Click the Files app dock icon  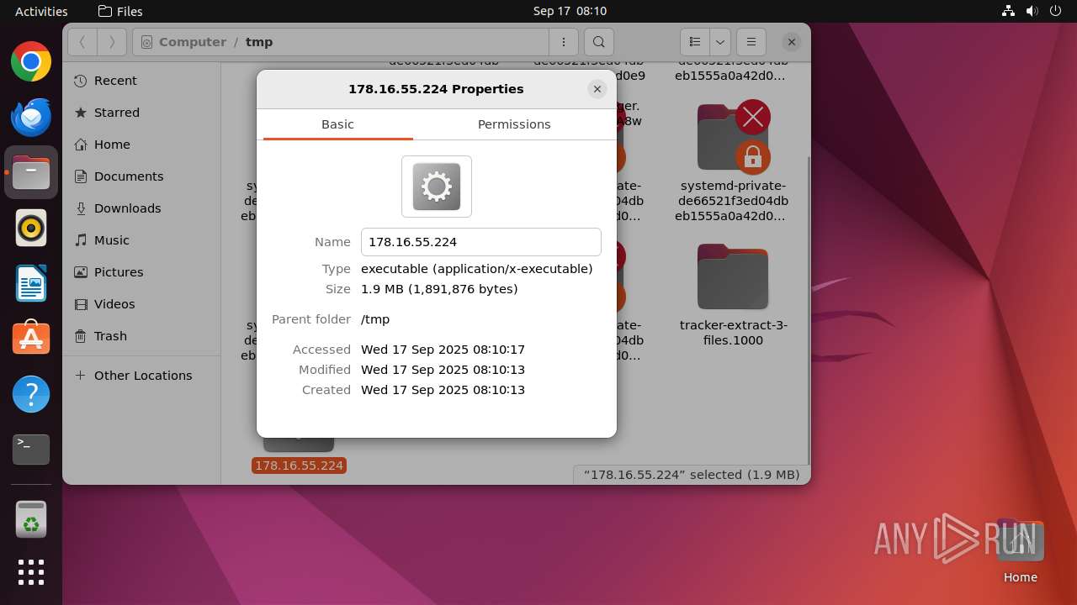[x=31, y=172]
